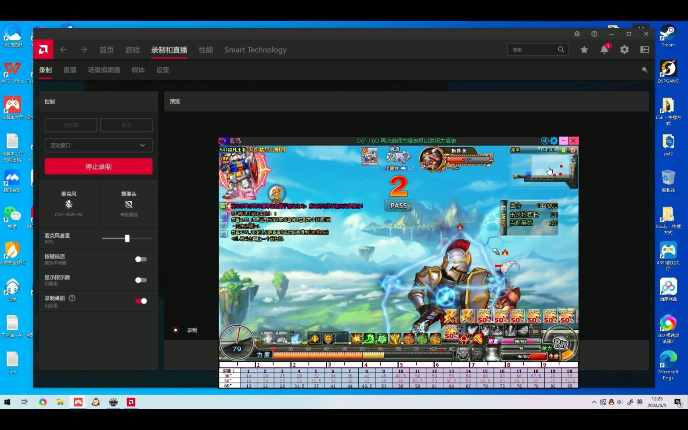Open Steam desktop shortcut
This screenshot has width=688, height=430.
(668, 36)
